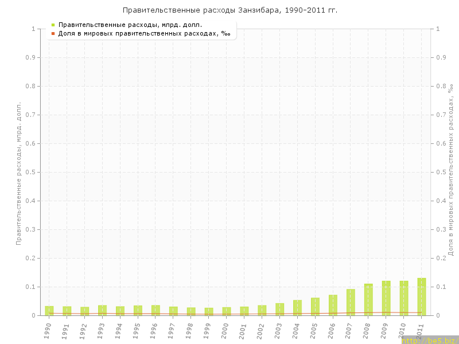Click the orange share line near 2010
The width and height of the screenshot is (459, 344).
point(404,312)
